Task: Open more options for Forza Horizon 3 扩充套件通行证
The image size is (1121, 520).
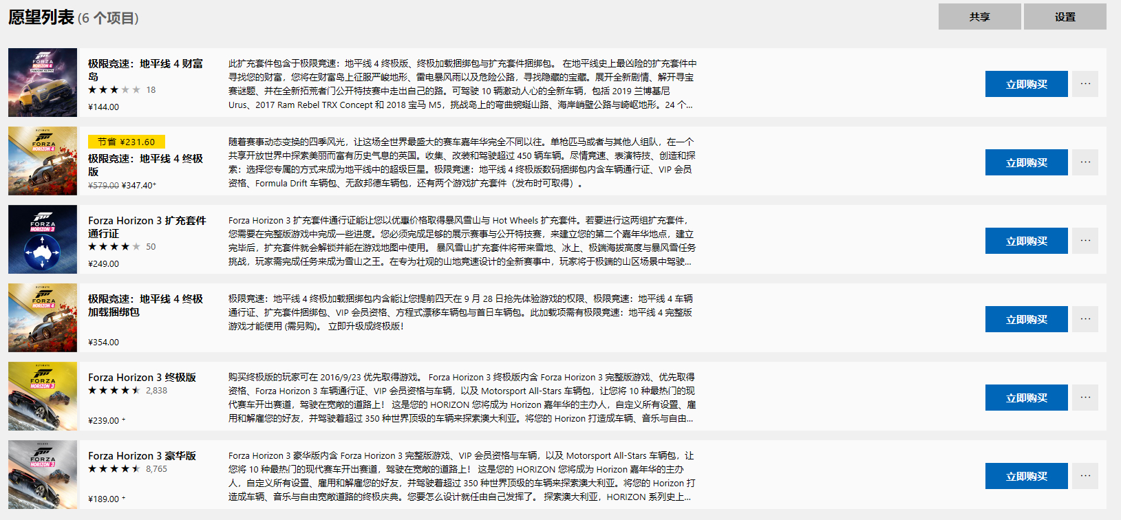Action: pos(1085,241)
